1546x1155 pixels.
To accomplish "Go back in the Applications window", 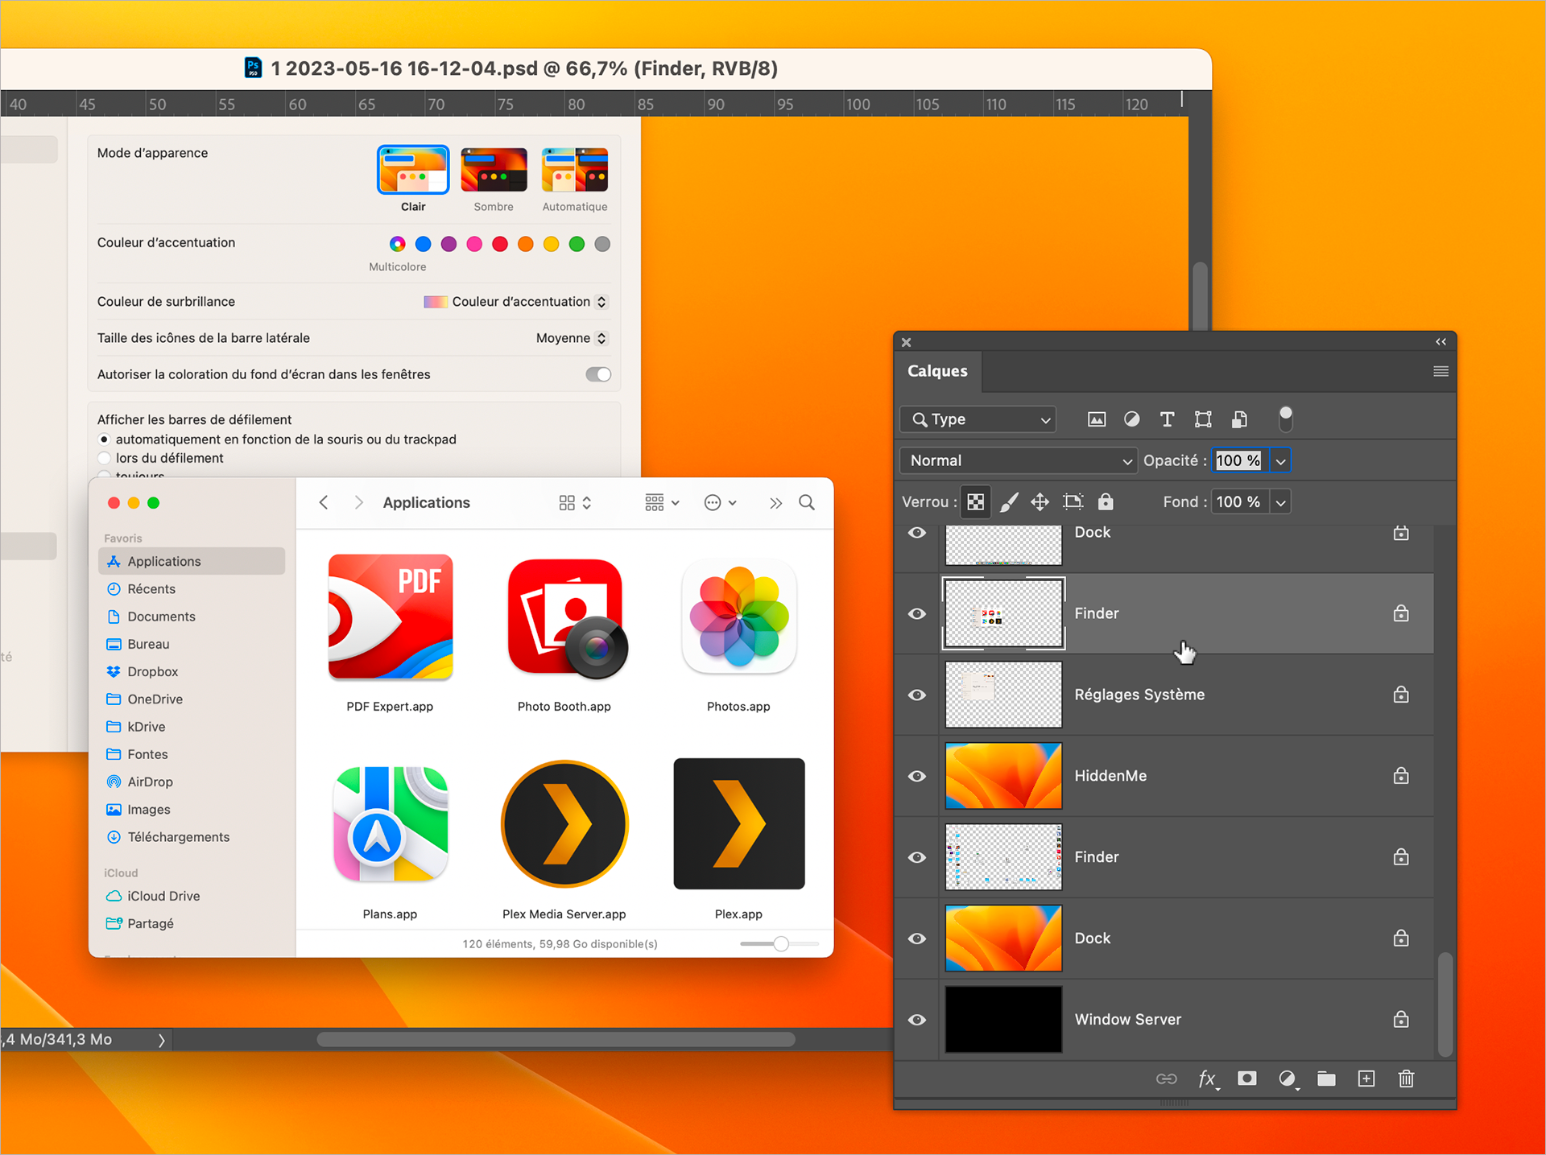I will [323, 502].
